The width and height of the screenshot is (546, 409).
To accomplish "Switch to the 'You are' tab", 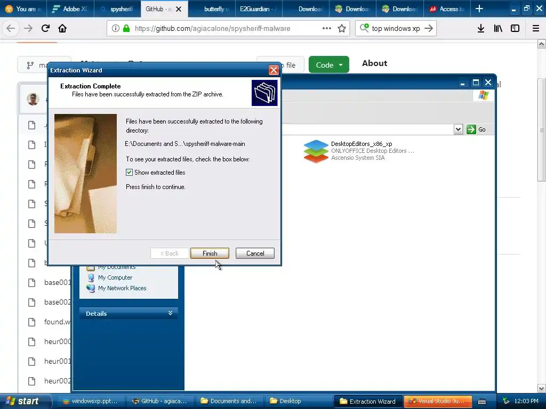I will click(23, 9).
